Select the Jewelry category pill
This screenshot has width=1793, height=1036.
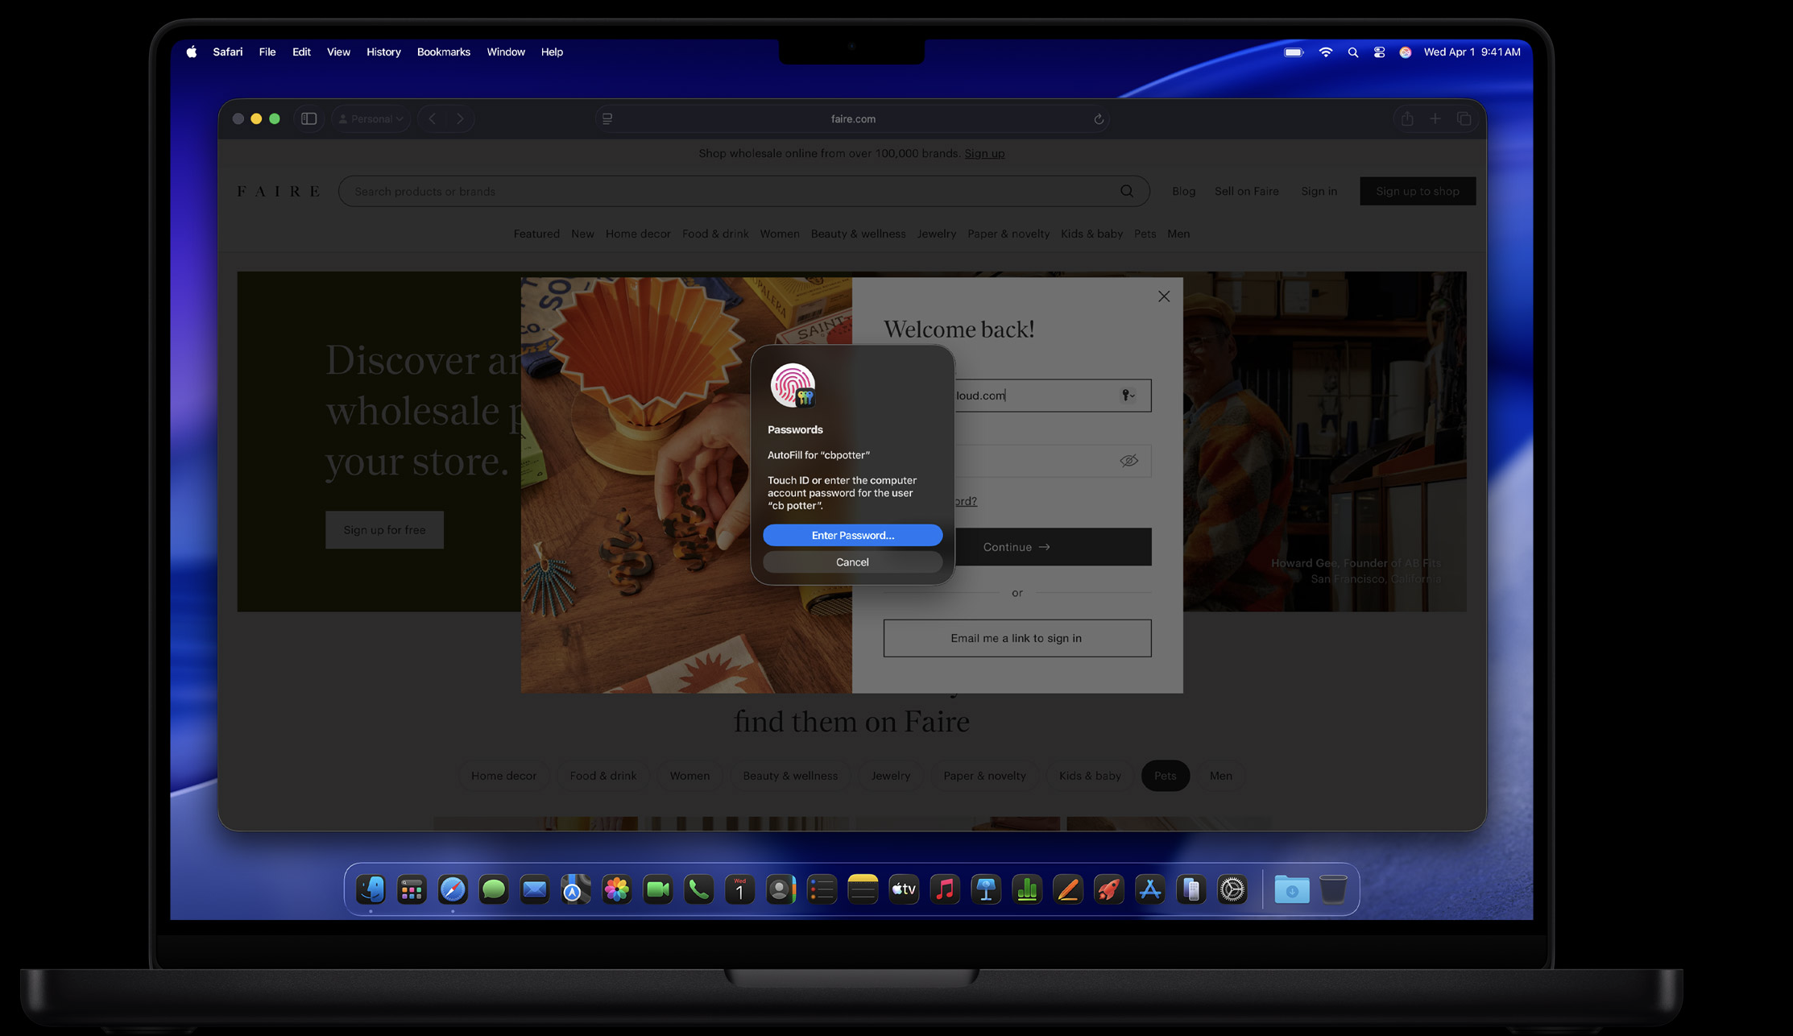[x=890, y=776]
